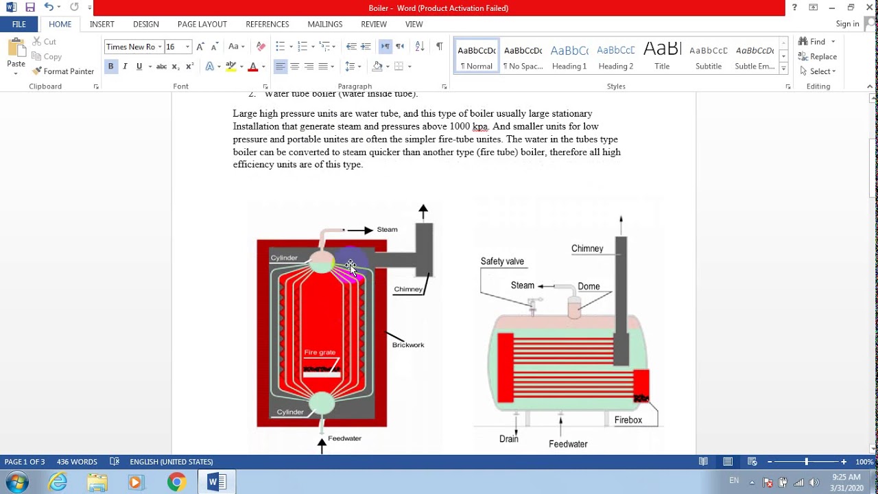The height and width of the screenshot is (494, 878).
Task: Switch to Read Mode view
Action: point(703,462)
